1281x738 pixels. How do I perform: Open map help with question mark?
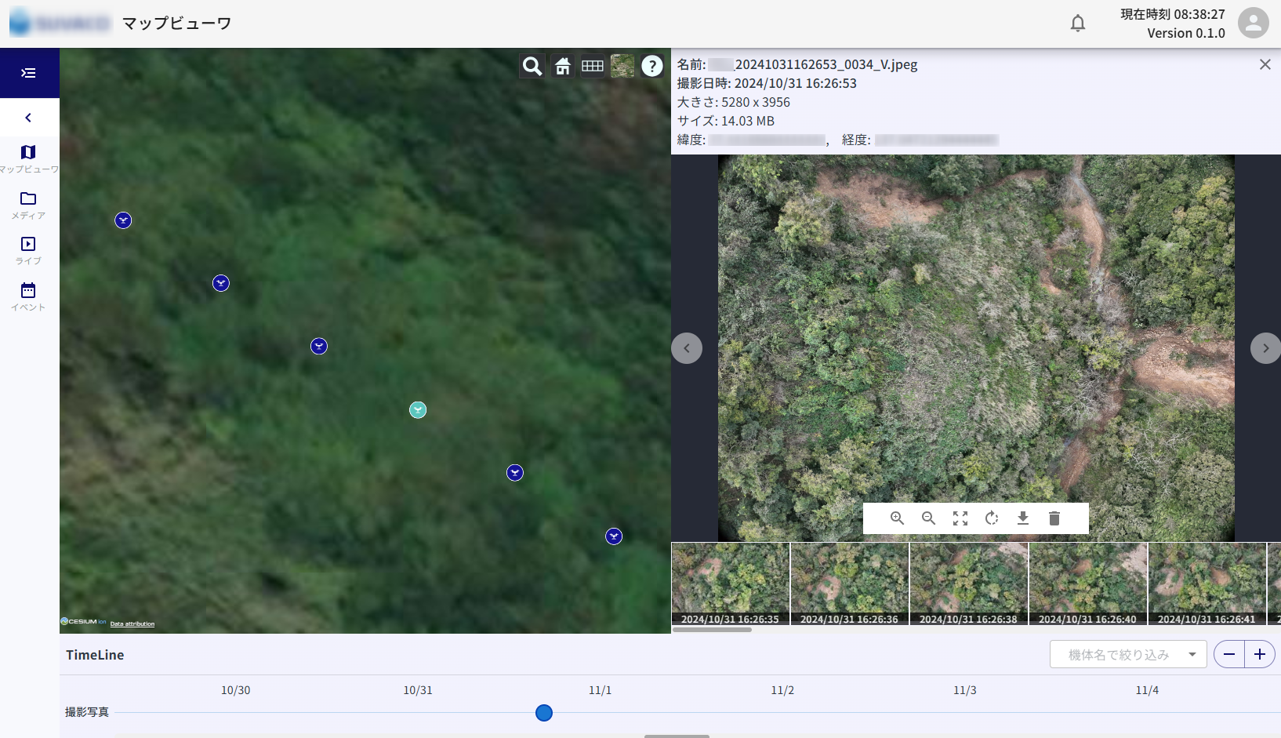[x=652, y=66]
